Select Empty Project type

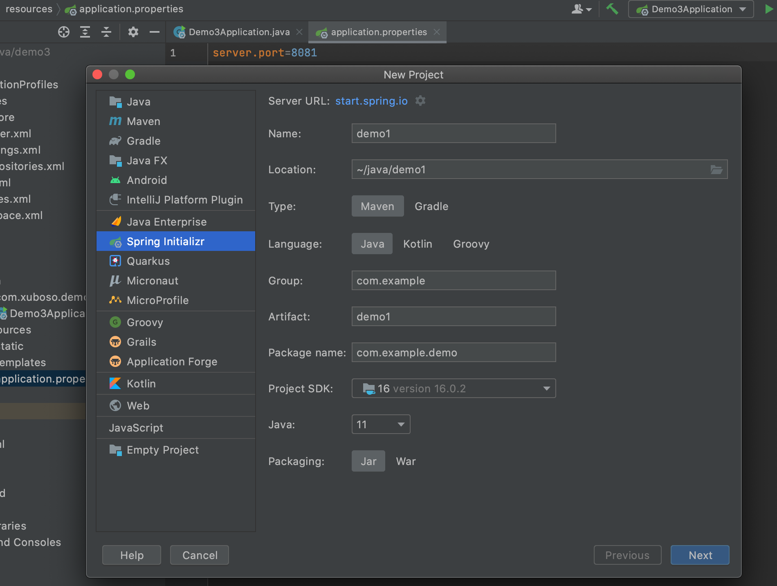(176, 450)
